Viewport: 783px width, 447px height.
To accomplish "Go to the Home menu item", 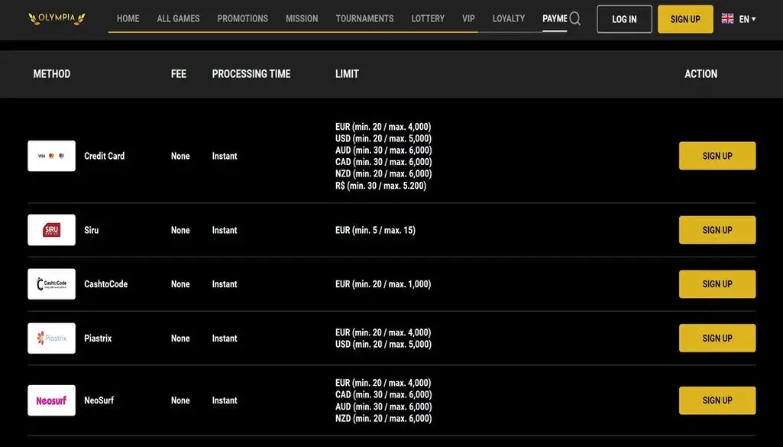I will coord(128,18).
